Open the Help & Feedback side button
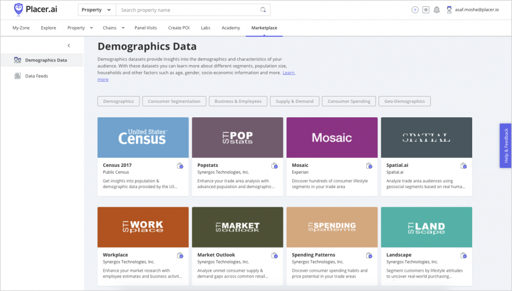The width and height of the screenshot is (512, 291). 505,145
